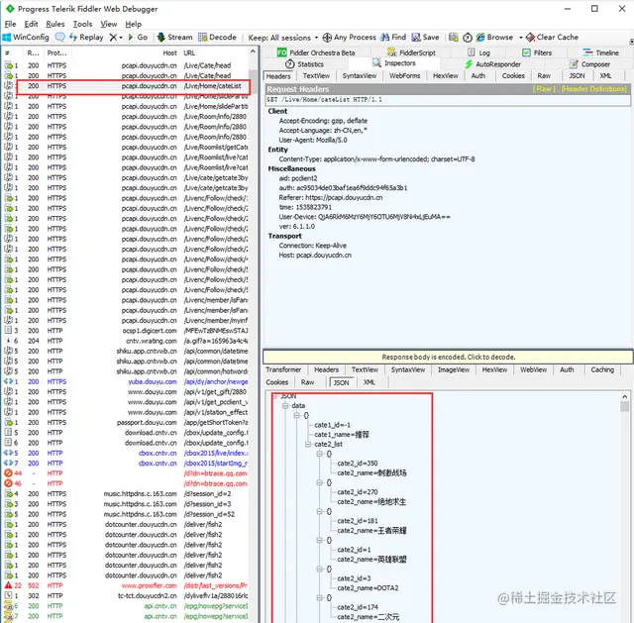Switch to Fiddler Orchestra Beta tab

(316, 52)
